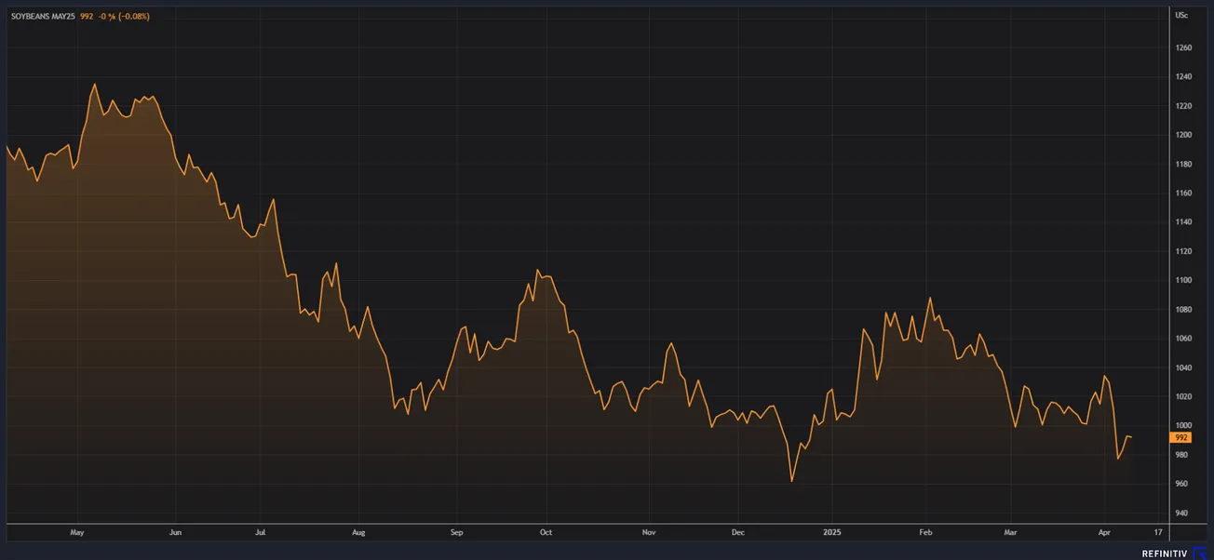Screen dimensions: 1214x560
Task: Click the 940 level on the price axis
Action: tap(1181, 513)
